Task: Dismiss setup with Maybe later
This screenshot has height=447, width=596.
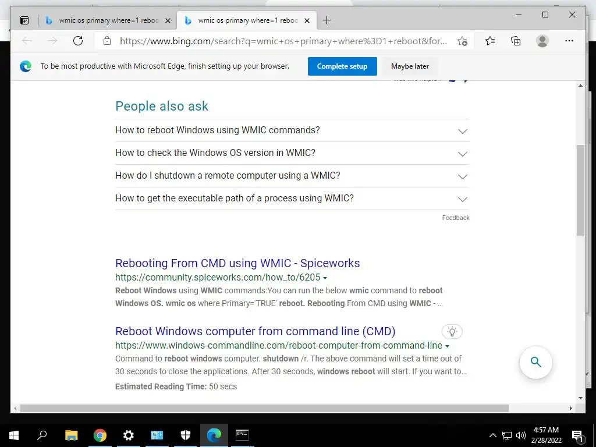Action: [410, 66]
